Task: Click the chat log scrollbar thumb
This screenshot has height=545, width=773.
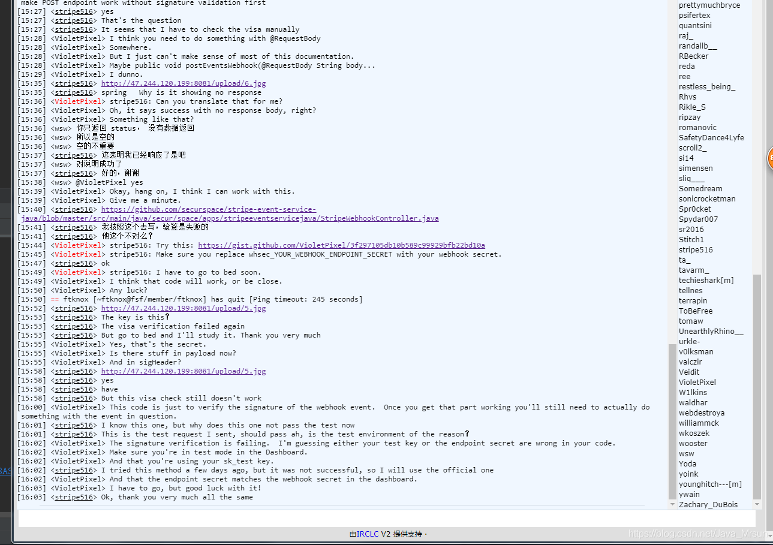Action: click(x=672, y=421)
